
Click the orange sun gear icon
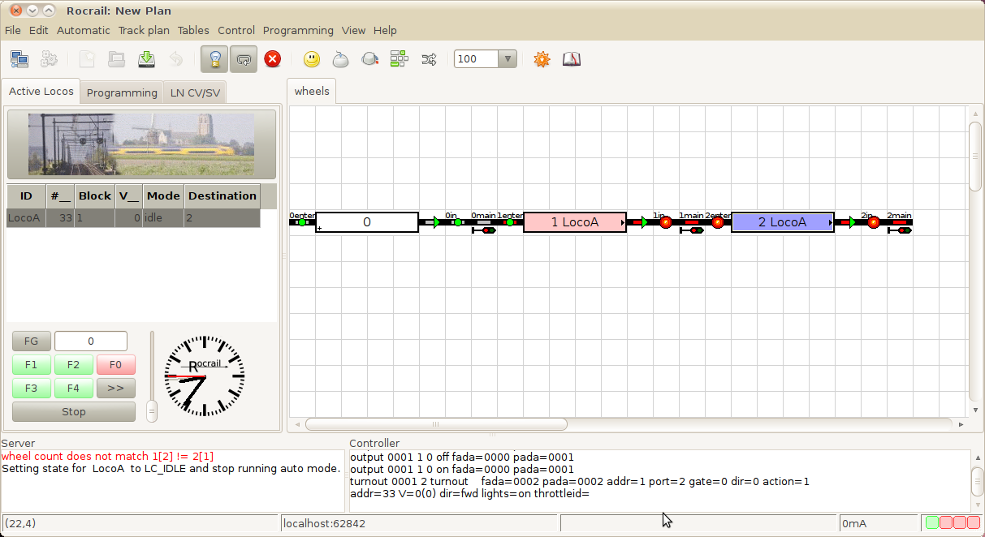(542, 59)
